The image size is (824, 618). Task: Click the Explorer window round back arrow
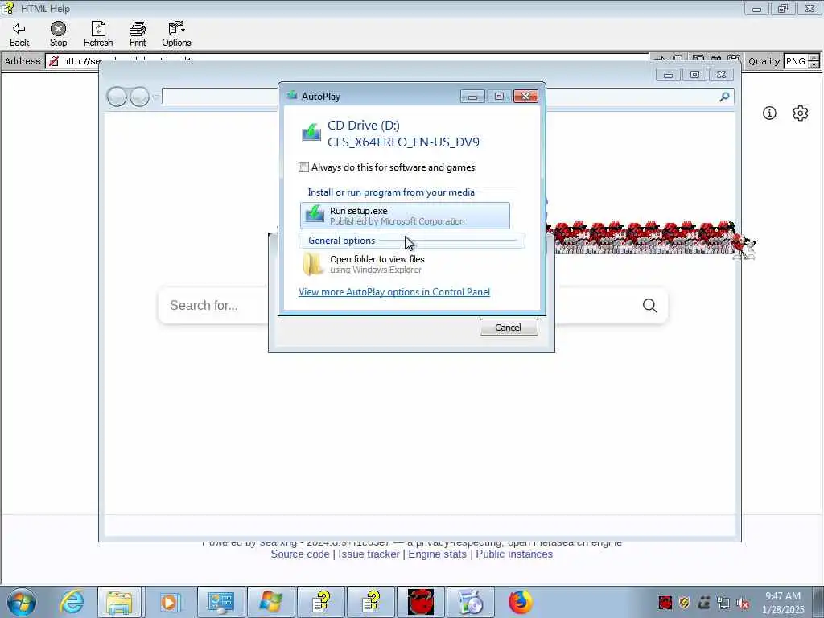click(x=117, y=97)
